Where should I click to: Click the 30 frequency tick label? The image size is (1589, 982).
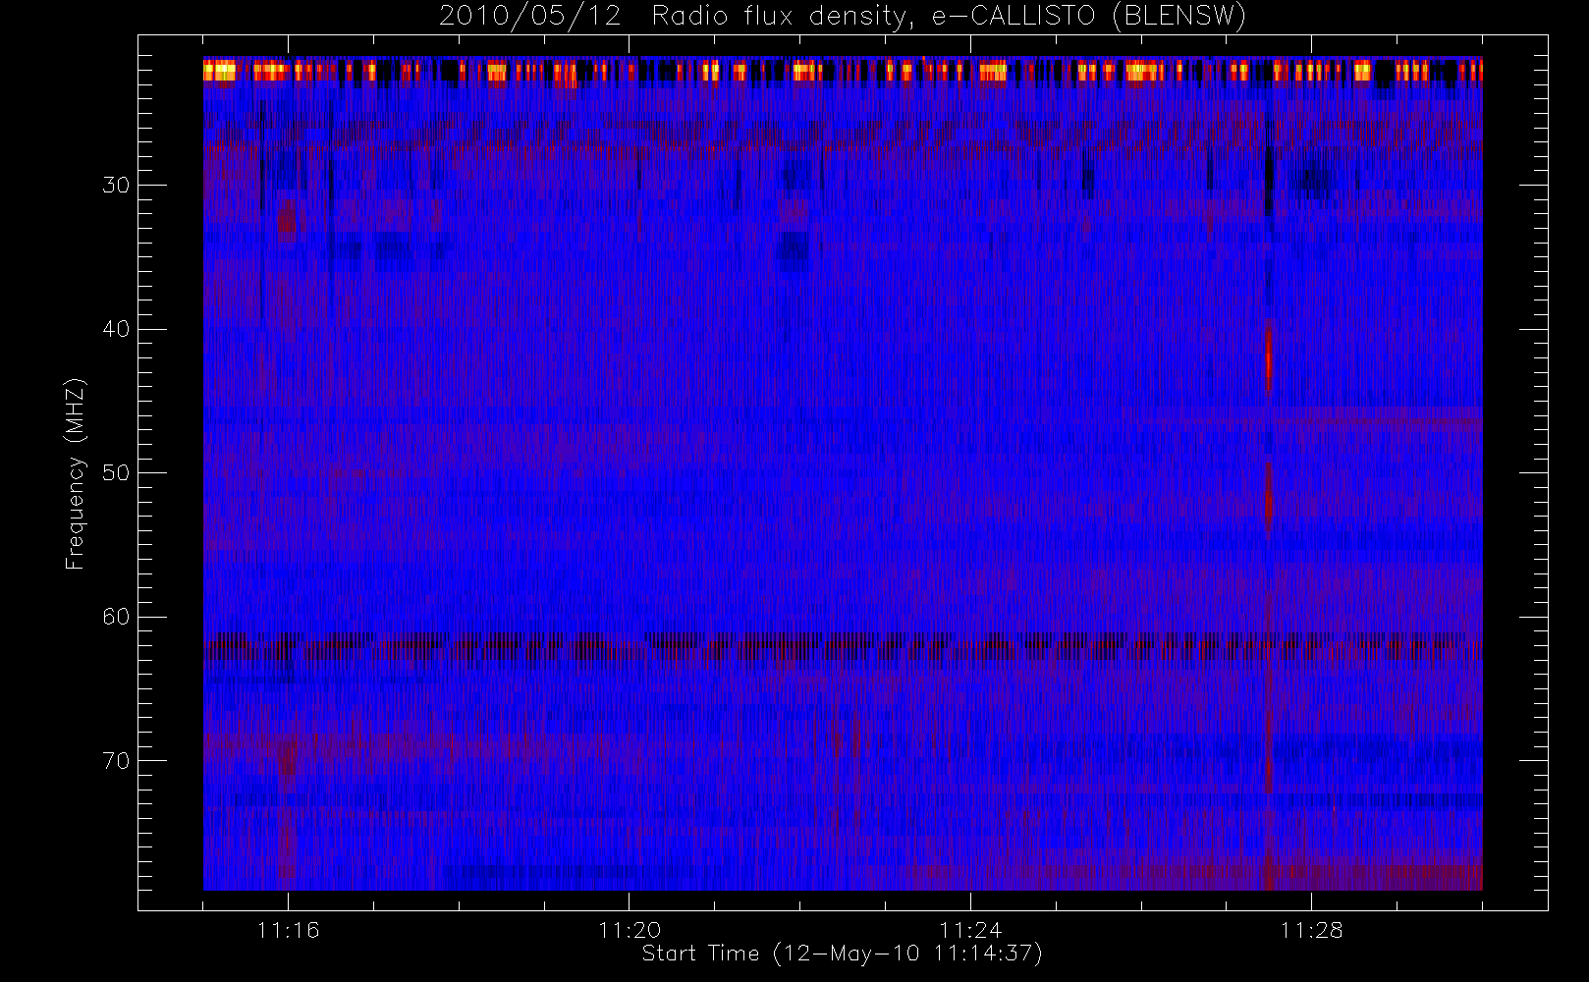coord(116,186)
